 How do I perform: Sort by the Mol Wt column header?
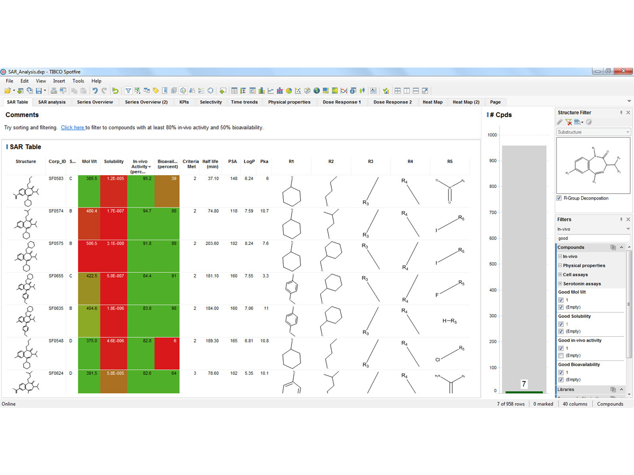(x=89, y=161)
